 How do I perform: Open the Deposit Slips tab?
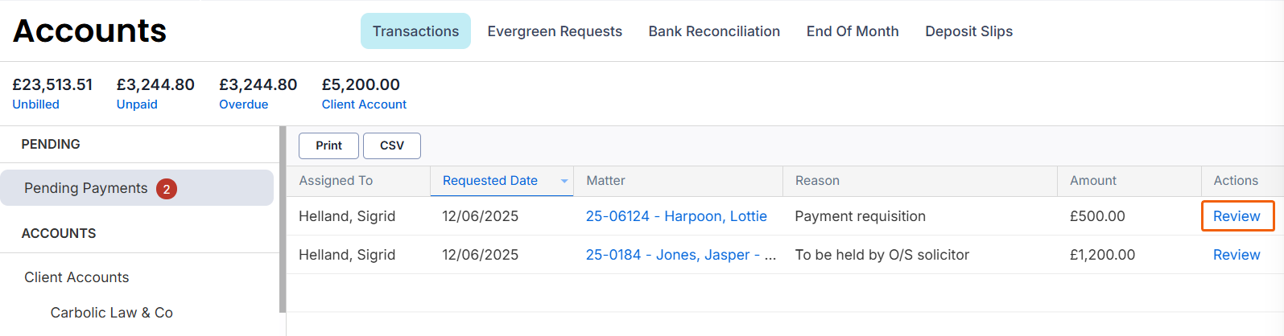pos(968,31)
